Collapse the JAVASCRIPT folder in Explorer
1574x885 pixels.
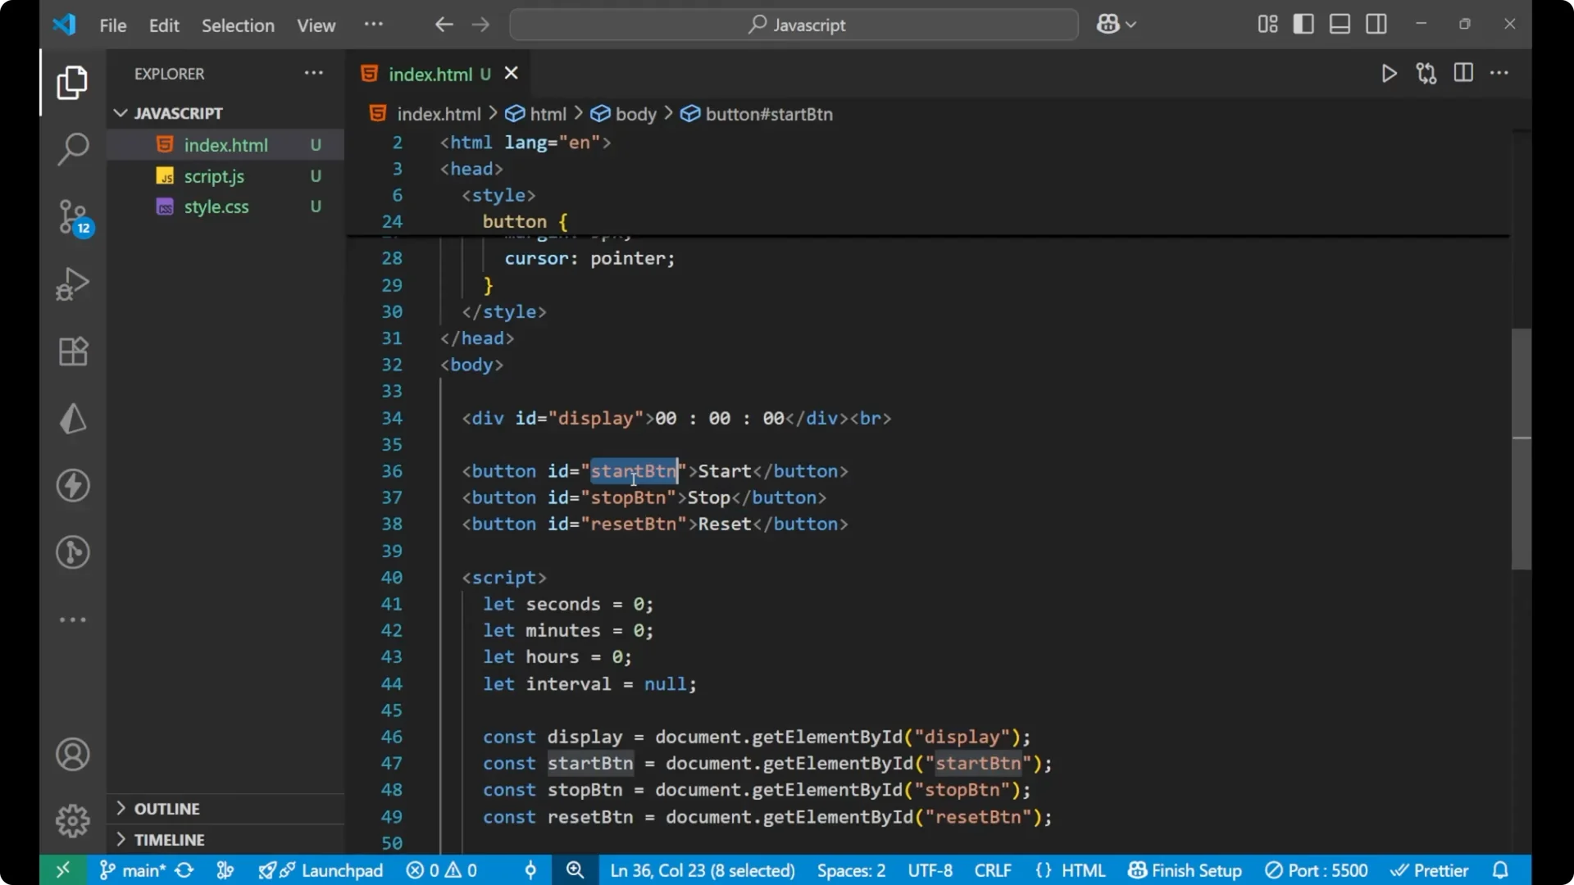coord(121,113)
